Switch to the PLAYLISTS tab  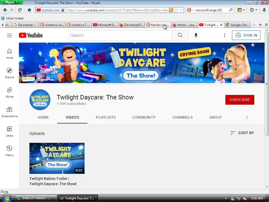[x=106, y=117]
